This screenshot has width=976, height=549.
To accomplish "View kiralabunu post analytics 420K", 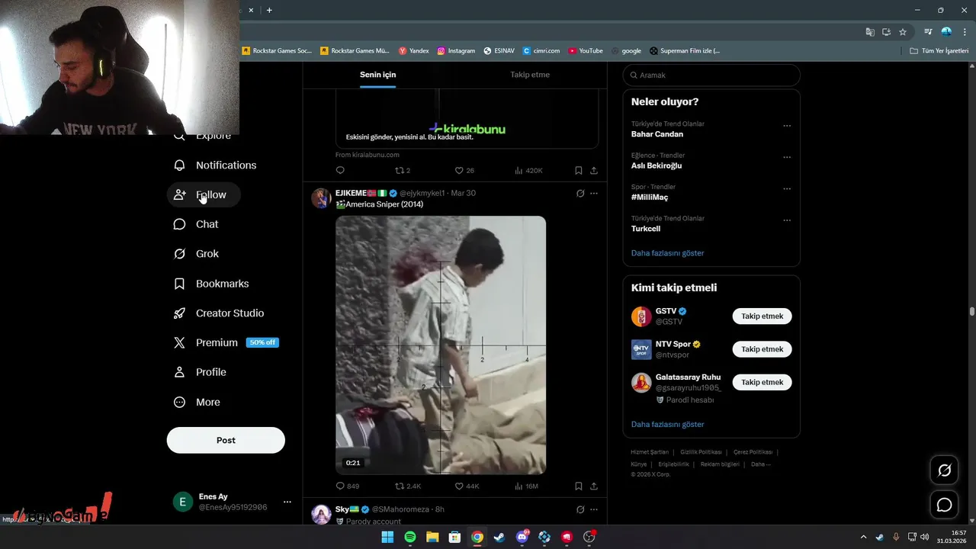I will [x=528, y=171].
